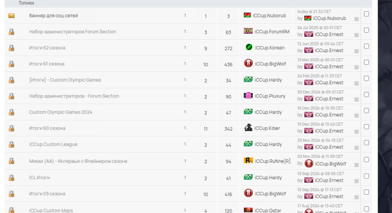This screenshot has width=392, height=213.
Task: Click iCCup.Kiber's avatar icon
Action: [x=248, y=128]
